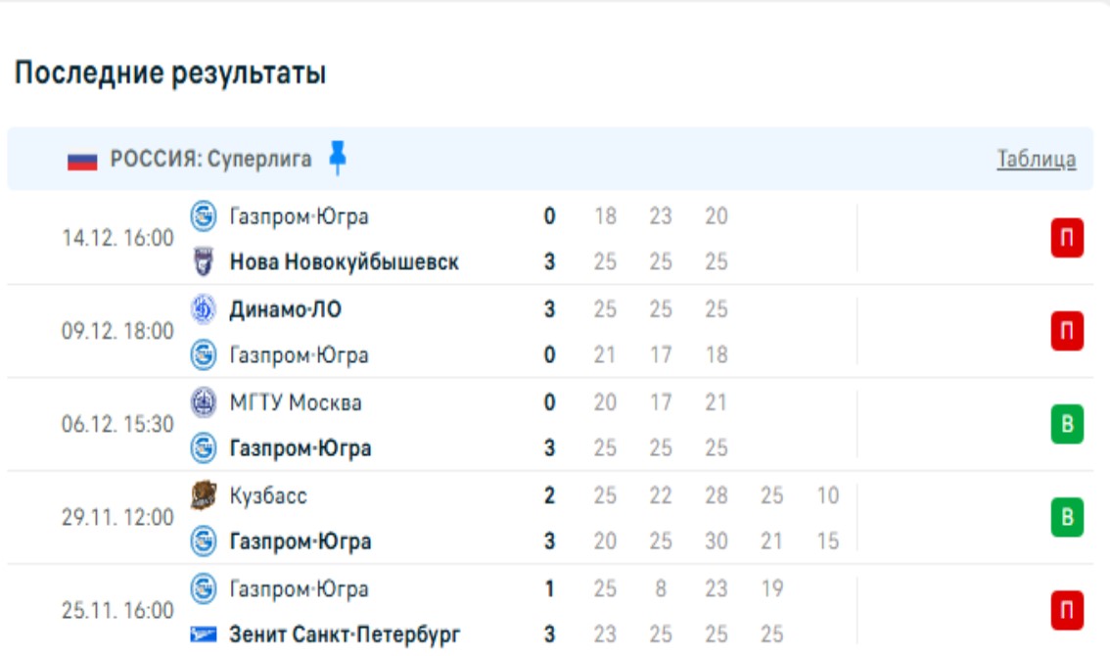Image resolution: width=1110 pixels, height=656 pixels.
Task: Click the red П badge for 25.11 match
Action: [x=1067, y=611]
